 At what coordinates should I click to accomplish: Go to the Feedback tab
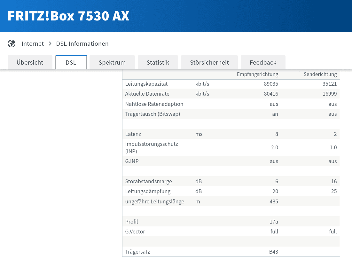click(x=263, y=62)
